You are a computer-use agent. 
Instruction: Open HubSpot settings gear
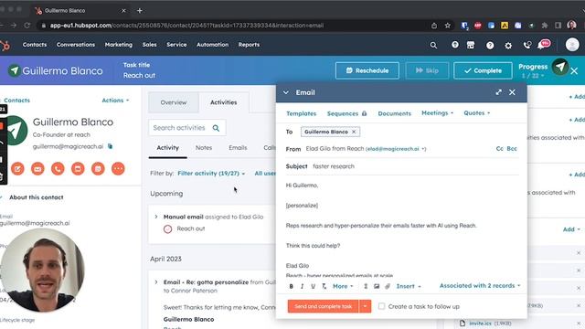tap(508, 46)
